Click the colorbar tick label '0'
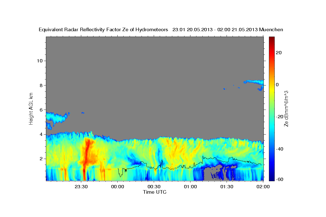 coord(277,85)
